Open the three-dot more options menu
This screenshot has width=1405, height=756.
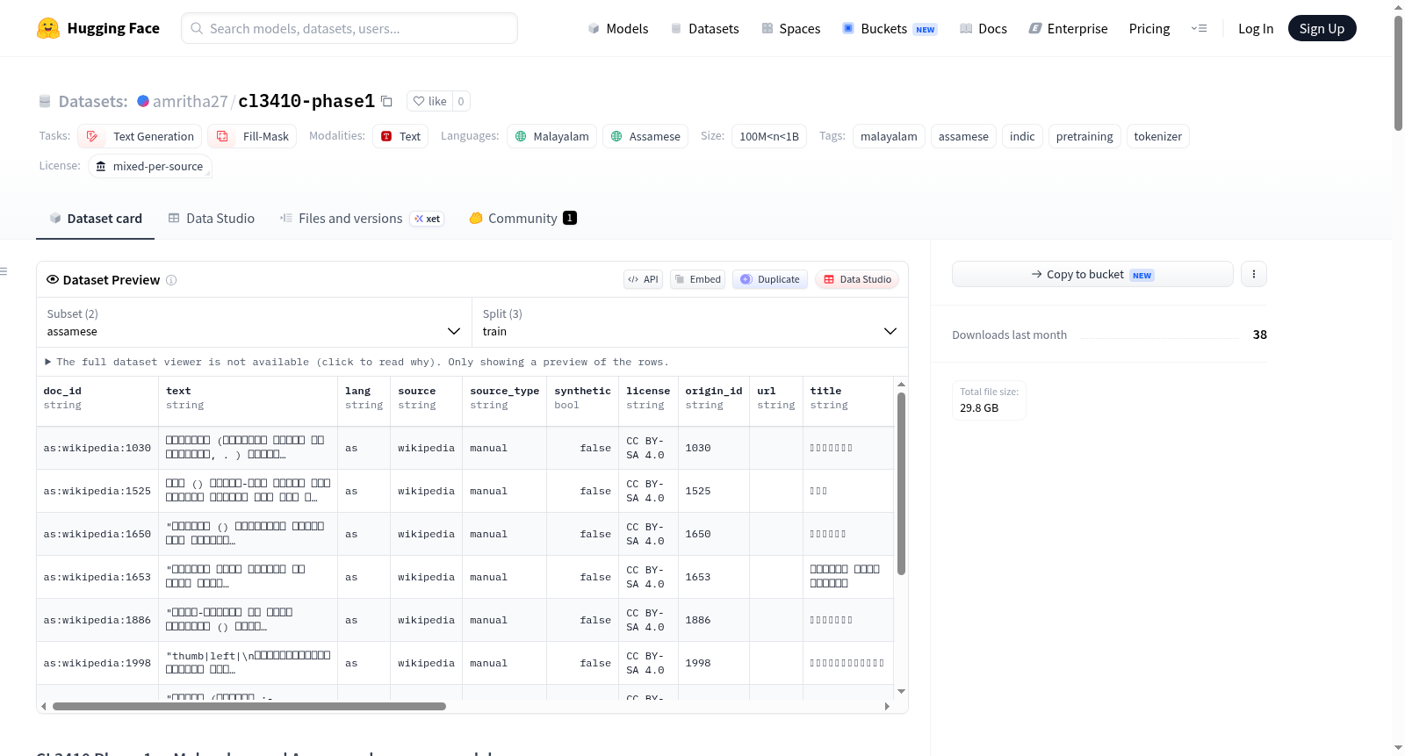click(x=1253, y=274)
